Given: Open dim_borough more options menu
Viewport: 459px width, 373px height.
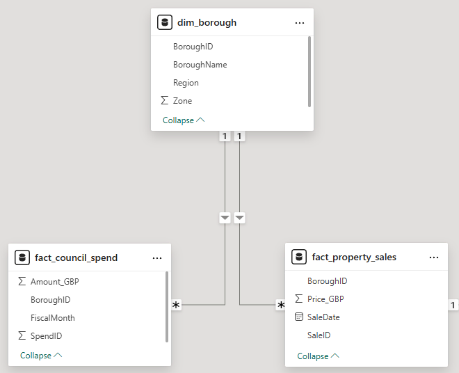Looking at the screenshot, I should coord(300,22).
